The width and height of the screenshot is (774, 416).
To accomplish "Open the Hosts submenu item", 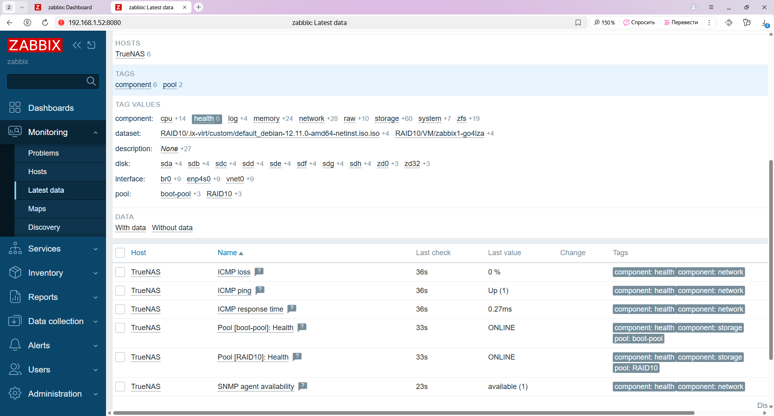I will pos(60,172).
